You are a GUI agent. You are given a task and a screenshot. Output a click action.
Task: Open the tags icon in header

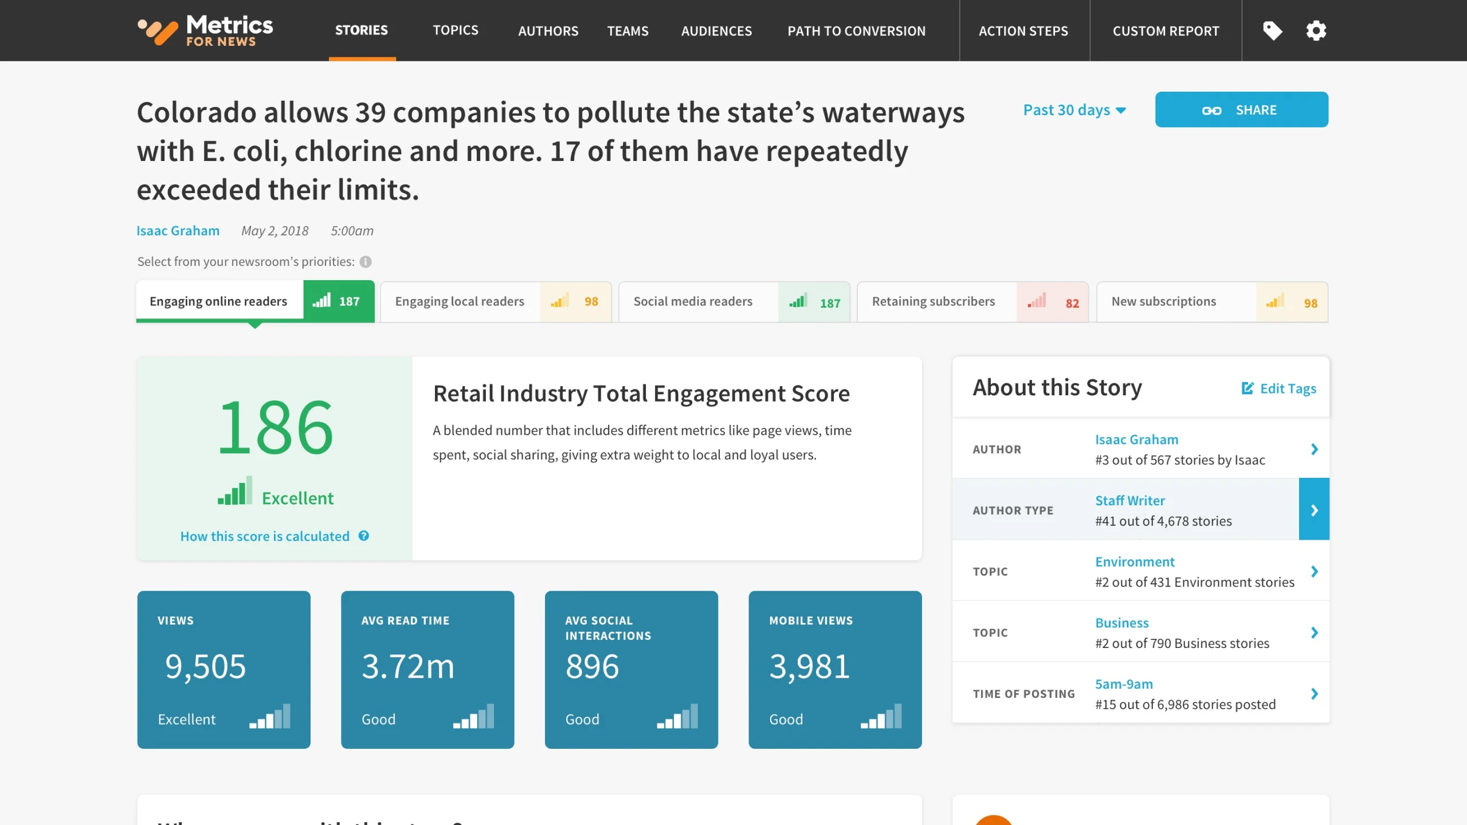click(1272, 30)
